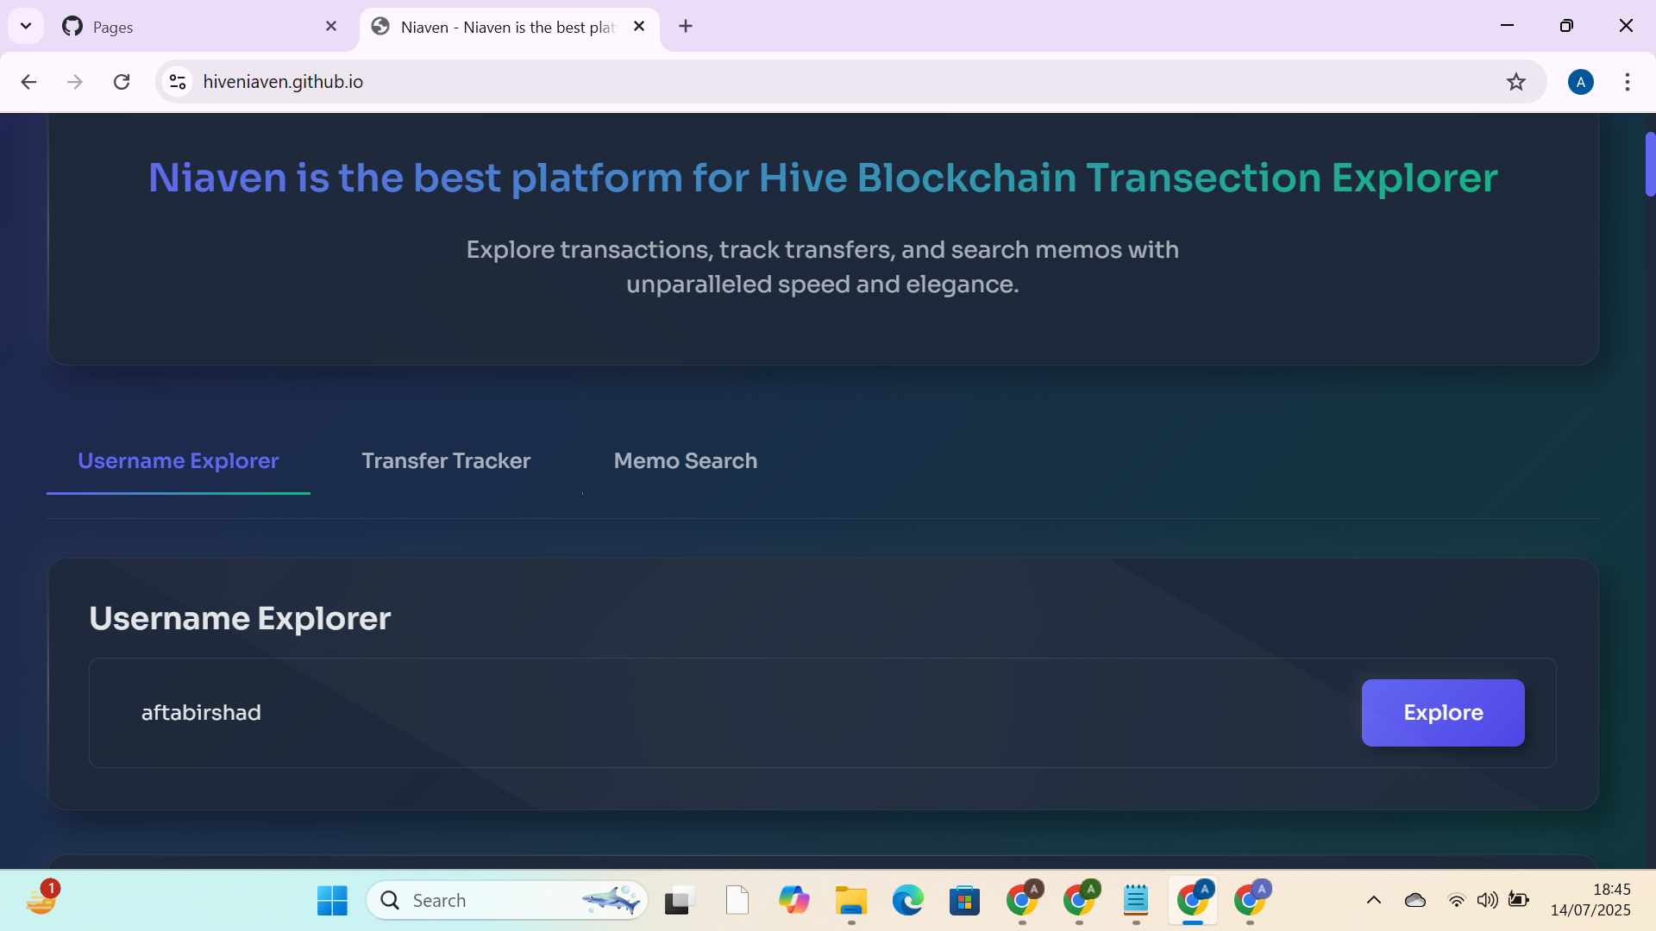
Task: Open active Chrome with blue profile badge
Action: point(1194,901)
